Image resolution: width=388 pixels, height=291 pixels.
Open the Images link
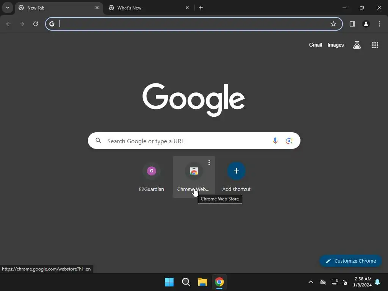point(336,45)
